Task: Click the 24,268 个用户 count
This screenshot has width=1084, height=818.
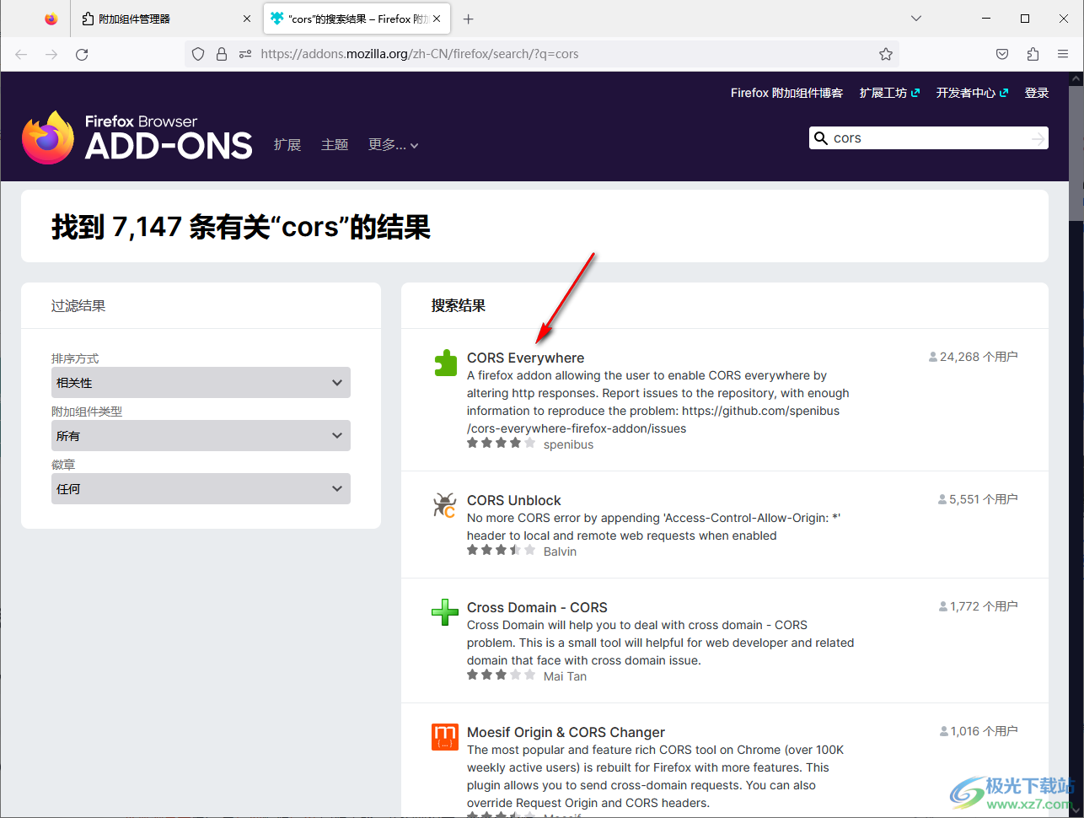Action: (974, 358)
